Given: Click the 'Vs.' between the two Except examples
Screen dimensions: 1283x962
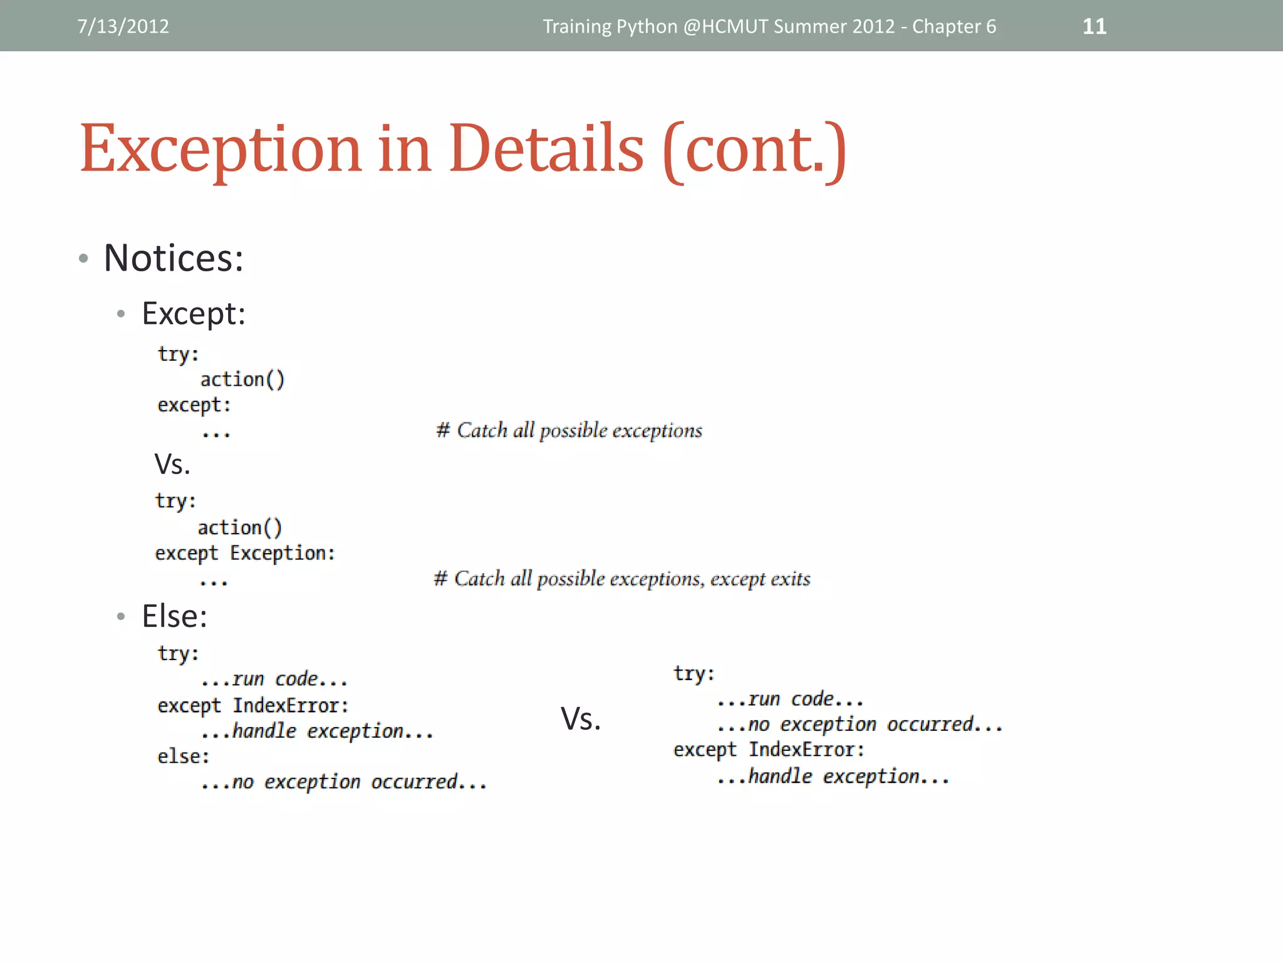Looking at the screenshot, I should coord(172,464).
